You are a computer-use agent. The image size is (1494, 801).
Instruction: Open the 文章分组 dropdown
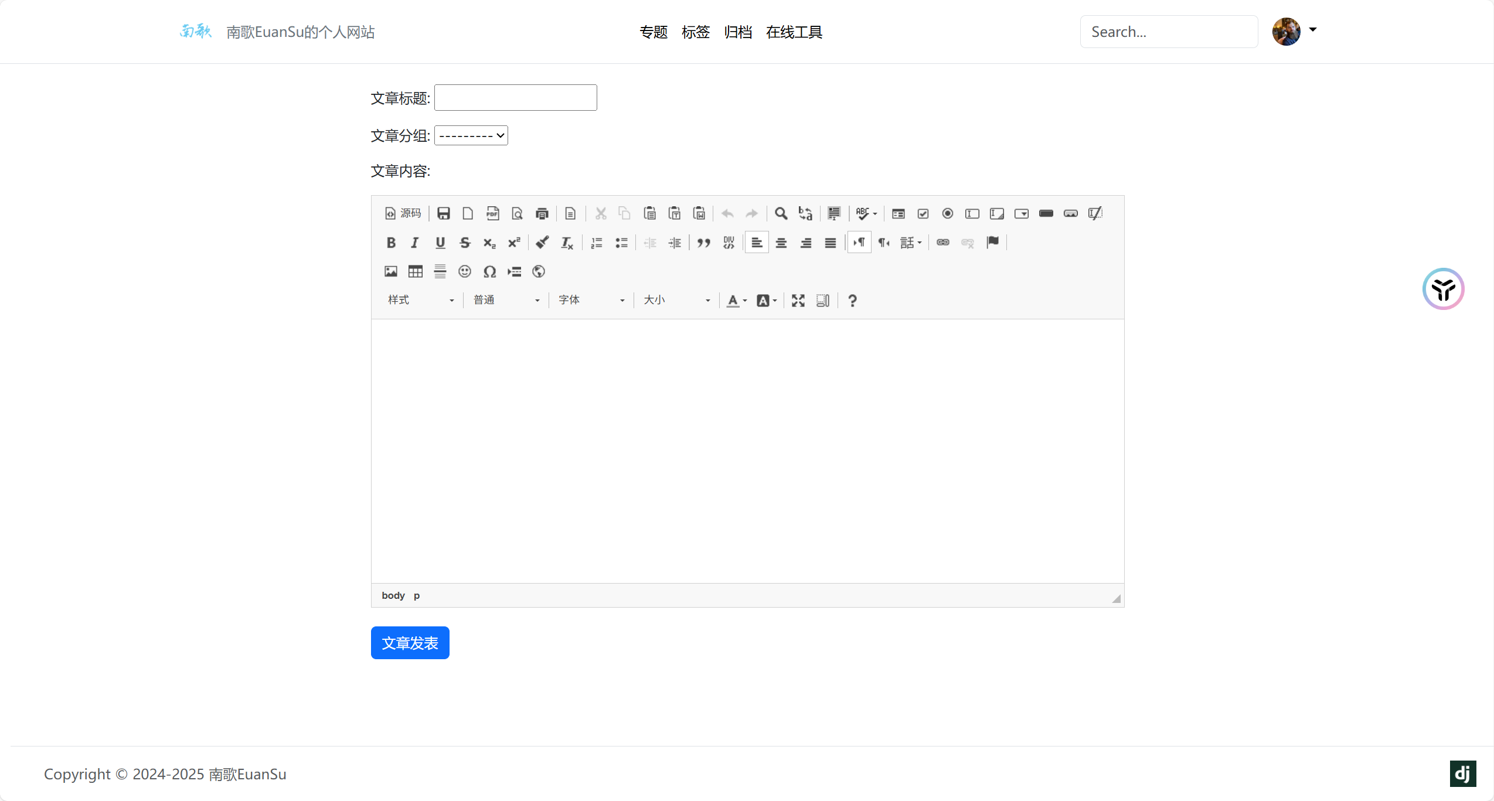point(471,136)
